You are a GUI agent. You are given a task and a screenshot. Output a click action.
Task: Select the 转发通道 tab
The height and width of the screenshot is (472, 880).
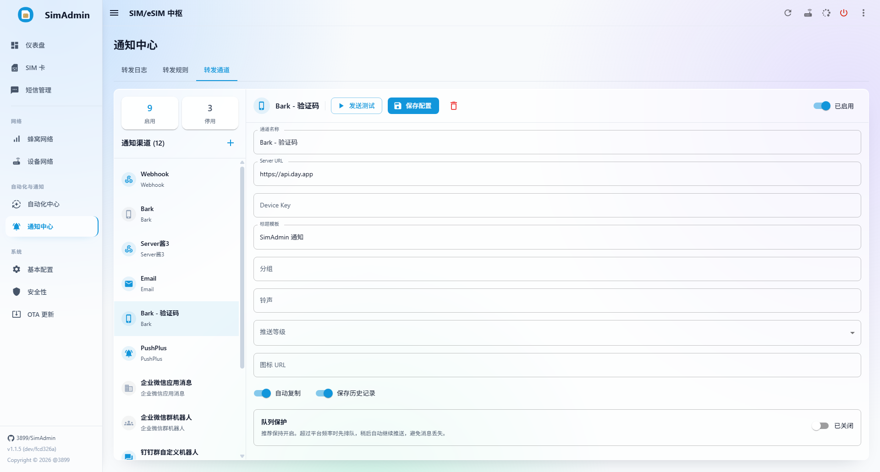point(217,70)
